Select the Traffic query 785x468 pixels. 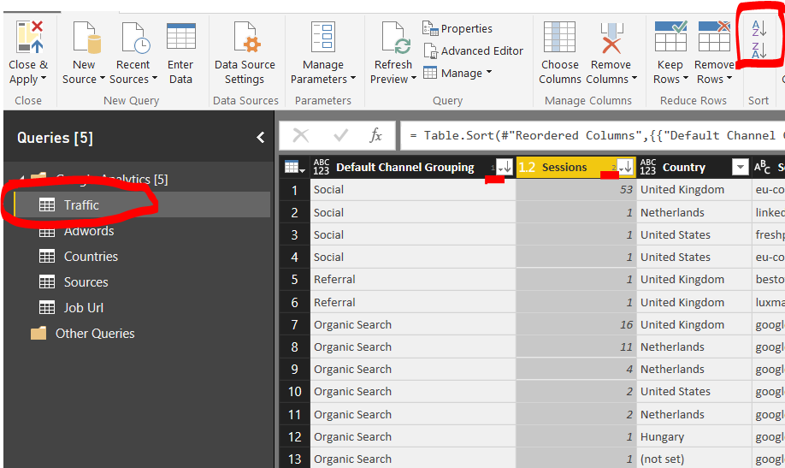click(142, 205)
